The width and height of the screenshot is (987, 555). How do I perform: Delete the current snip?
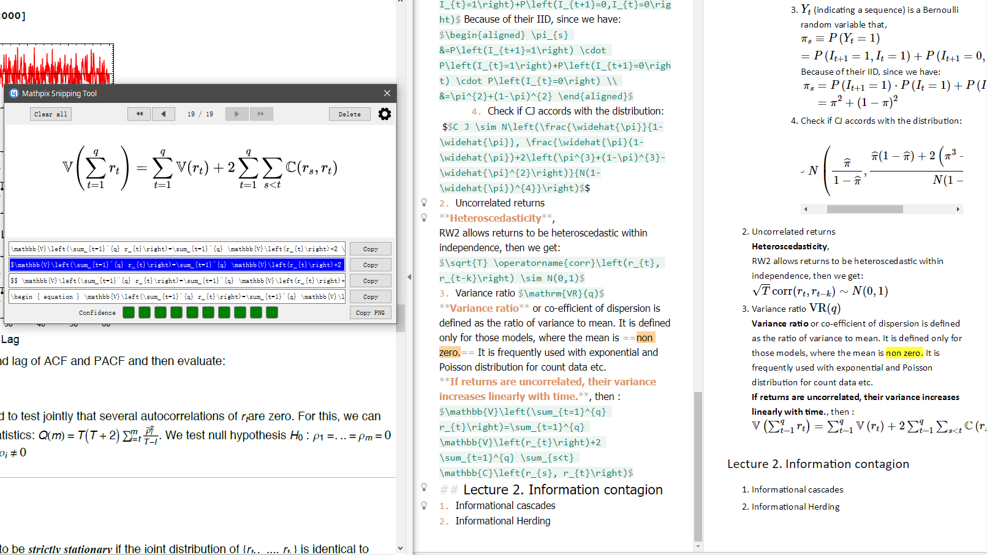tap(350, 114)
